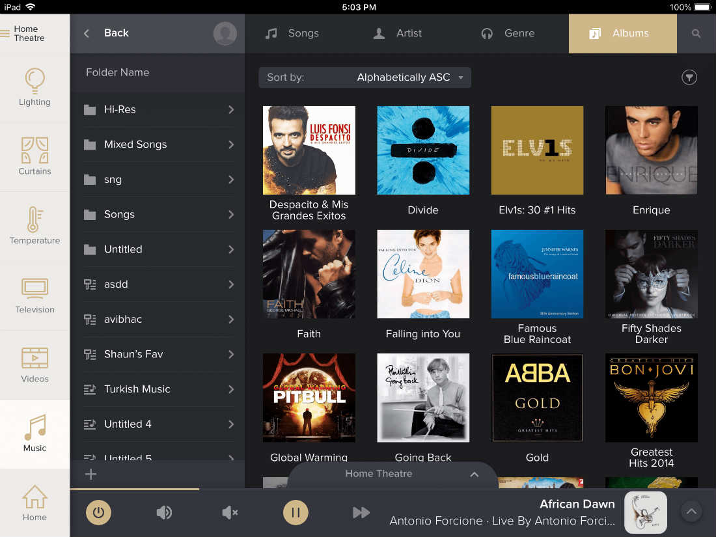This screenshot has width=716, height=537.
Task: Skip to the next track
Action: pyautogui.click(x=361, y=512)
